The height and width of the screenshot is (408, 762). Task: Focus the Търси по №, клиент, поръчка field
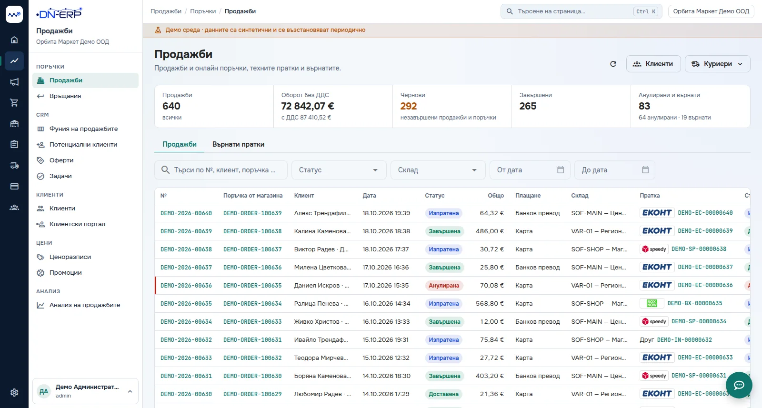(x=221, y=170)
